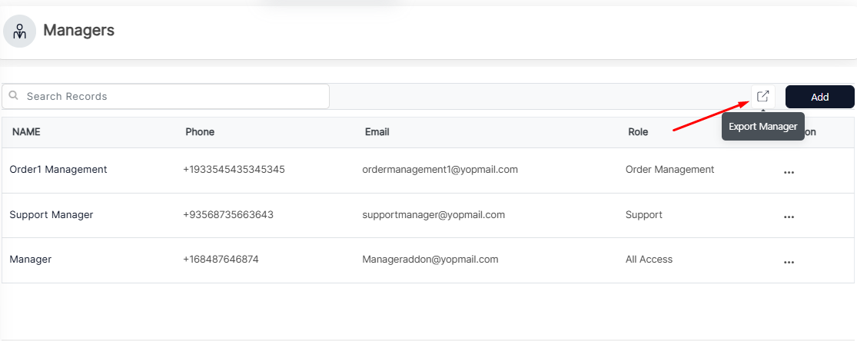Click the Email column header

tap(377, 131)
